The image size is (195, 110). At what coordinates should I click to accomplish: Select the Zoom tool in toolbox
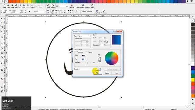tap(2, 27)
